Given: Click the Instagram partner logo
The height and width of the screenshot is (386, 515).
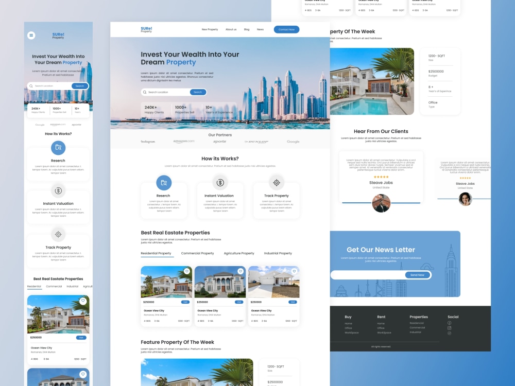Looking at the screenshot, I should 148,142.
